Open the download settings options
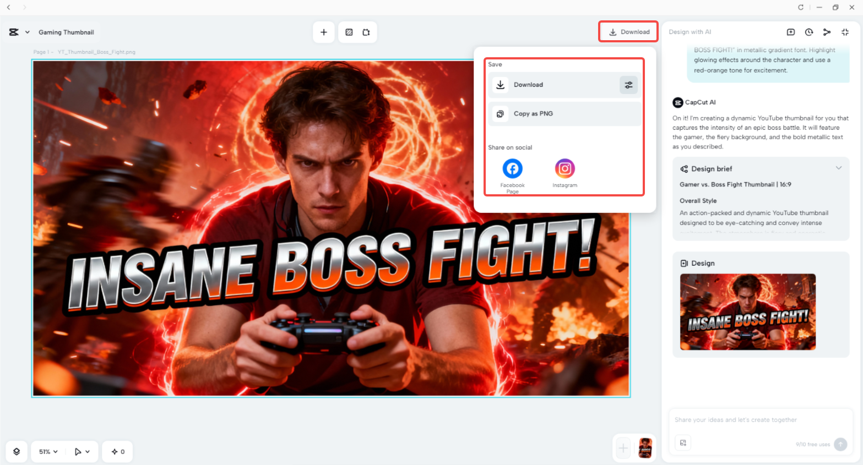The height and width of the screenshot is (465, 863). pos(628,85)
